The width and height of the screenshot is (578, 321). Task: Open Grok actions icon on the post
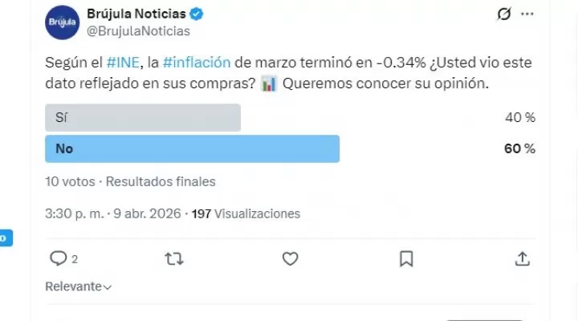point(505,14)
